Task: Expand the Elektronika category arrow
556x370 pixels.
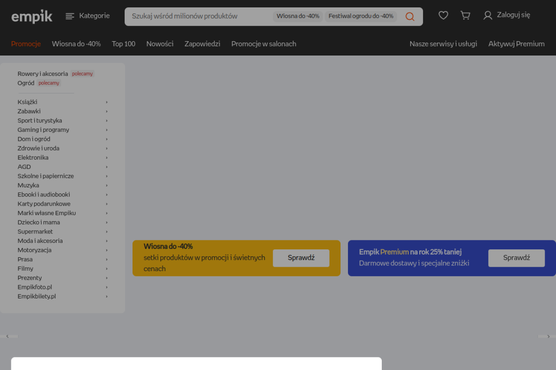Action: [x=106, y=158]
